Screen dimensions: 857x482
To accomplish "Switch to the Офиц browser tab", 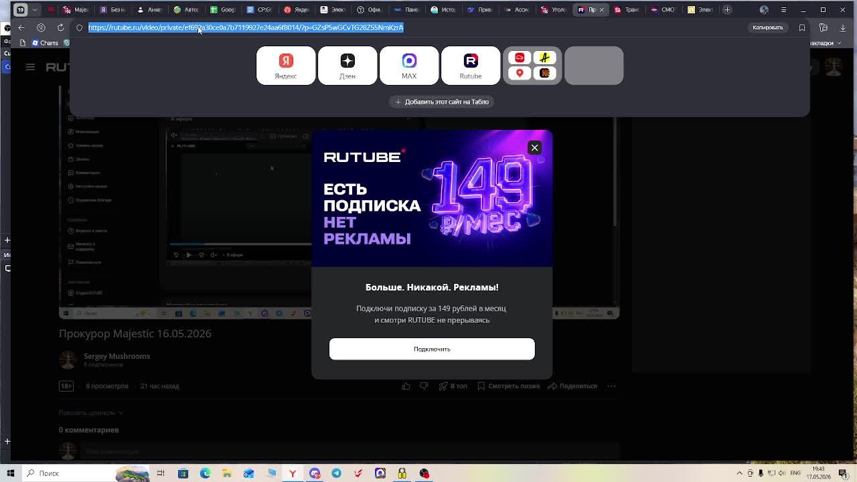I will 370,9.
